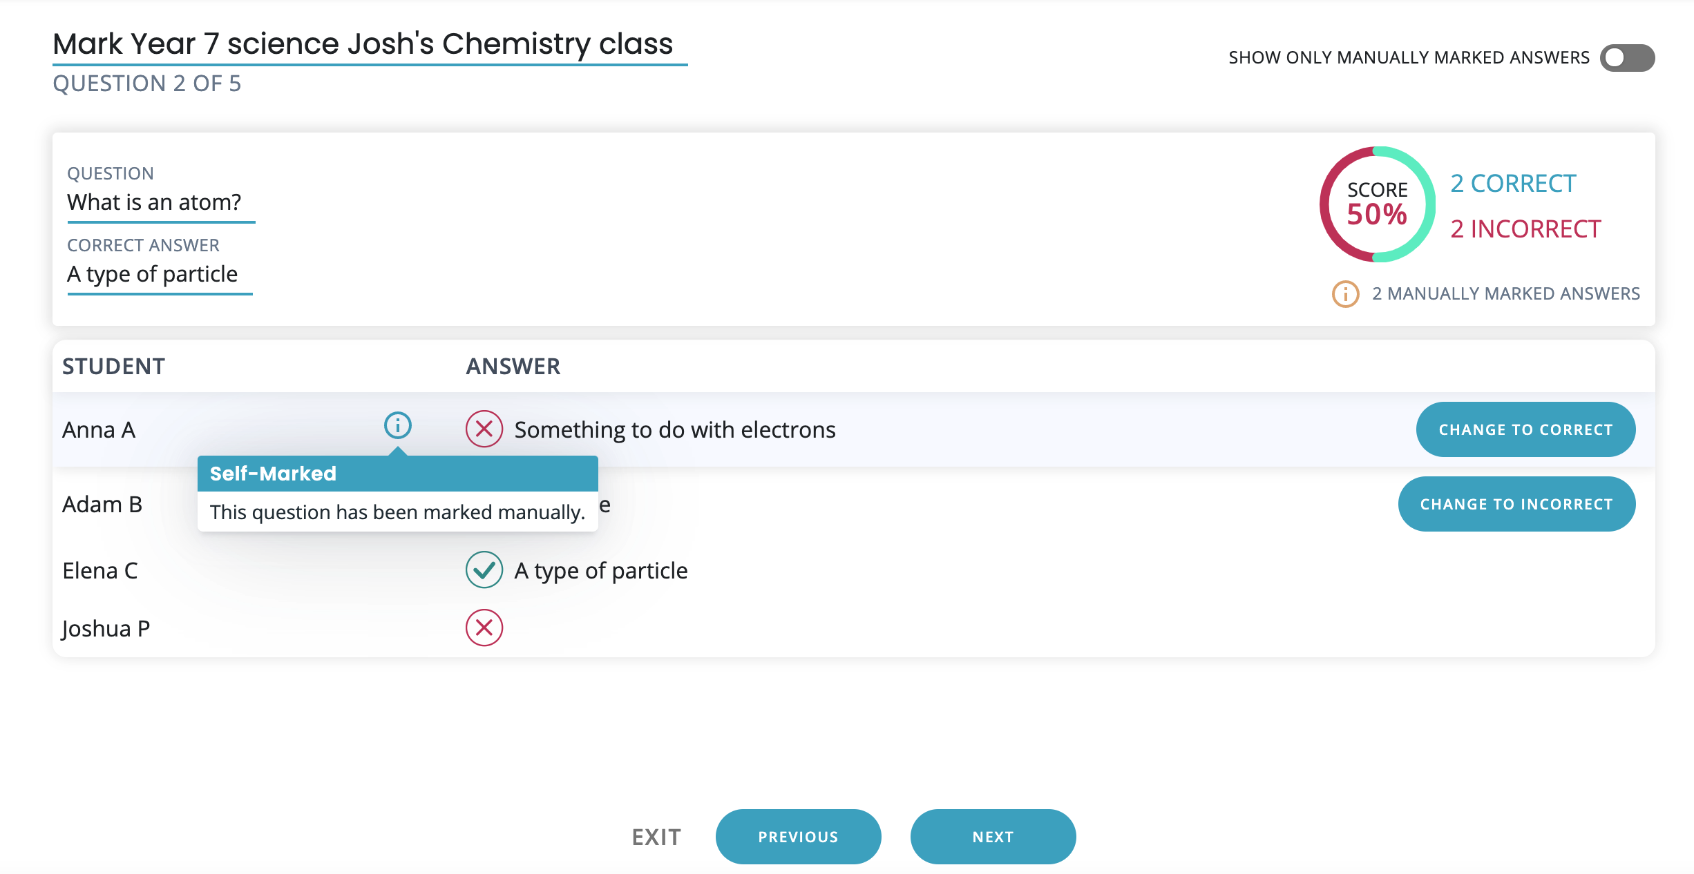The width and height of the screenshot is (1694, 874).
Task: Click the '2 Manually Marked Answers' label
Action: 1505,294
